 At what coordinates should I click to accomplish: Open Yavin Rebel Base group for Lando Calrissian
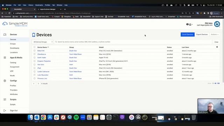click(75, 71)
